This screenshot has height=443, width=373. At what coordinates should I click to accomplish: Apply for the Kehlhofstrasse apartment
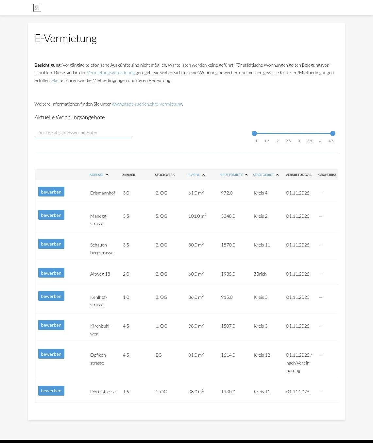51,296
